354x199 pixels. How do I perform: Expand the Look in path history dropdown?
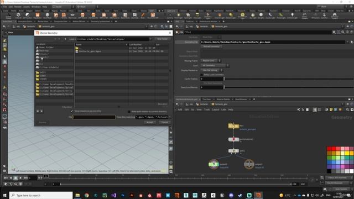pyautogui.click(x=150, y=39)
